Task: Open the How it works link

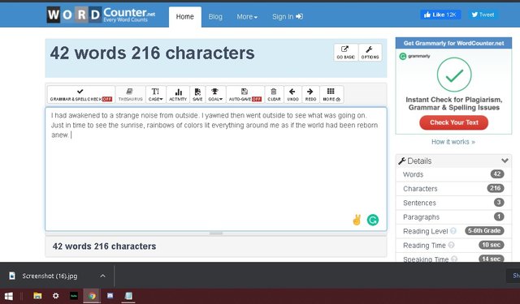Action: (x=453, y=142)
